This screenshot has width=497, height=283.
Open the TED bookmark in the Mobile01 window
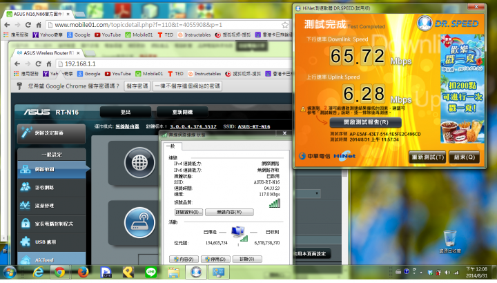point(165,35)
